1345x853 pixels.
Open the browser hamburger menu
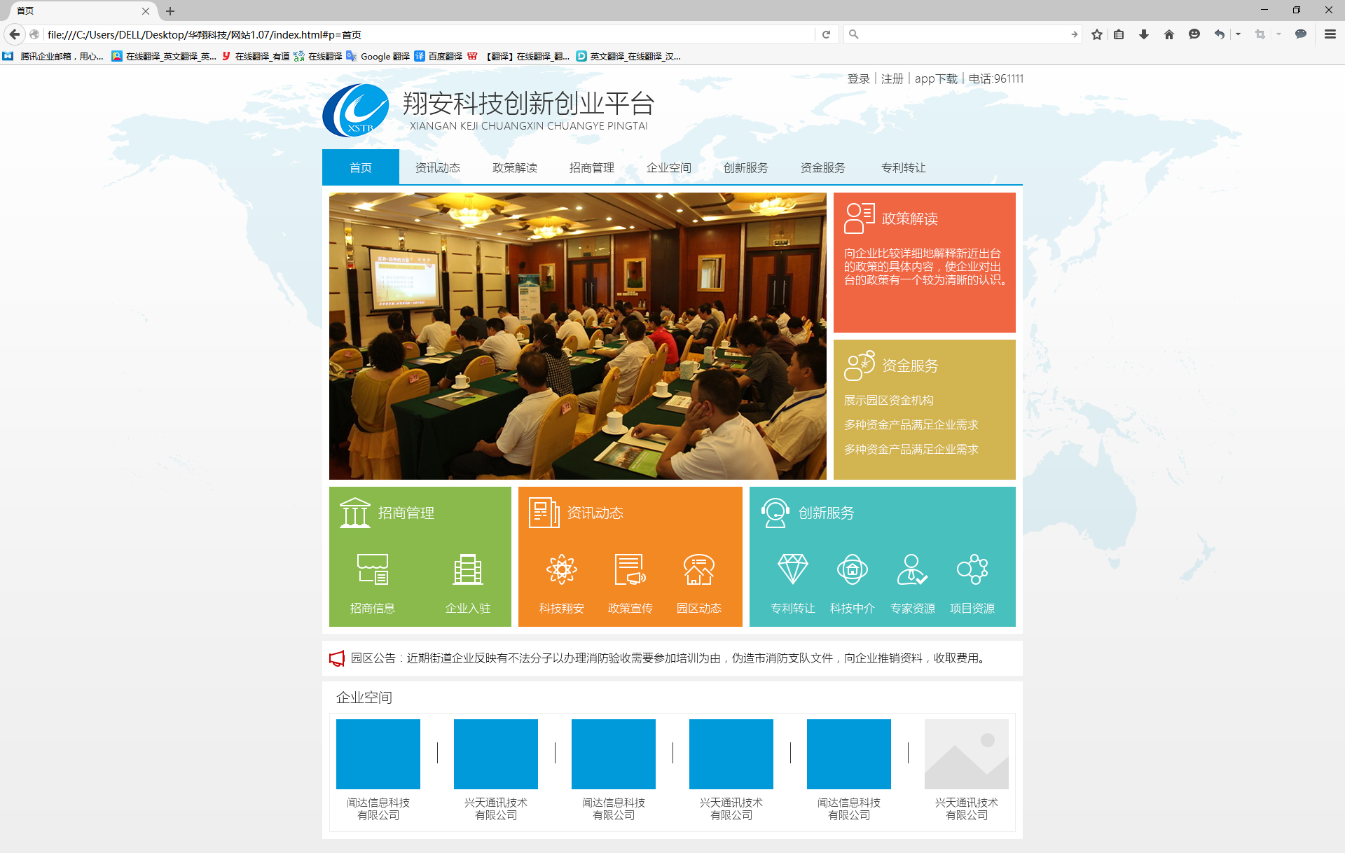[x=1330, y=34]
